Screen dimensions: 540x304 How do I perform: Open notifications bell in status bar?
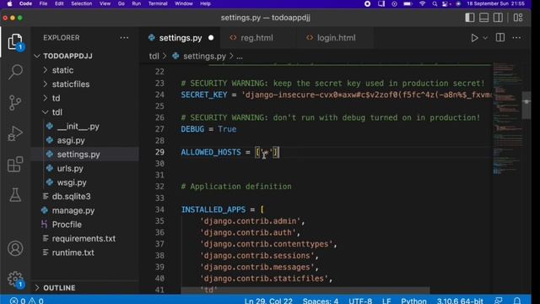click(517, 301)
